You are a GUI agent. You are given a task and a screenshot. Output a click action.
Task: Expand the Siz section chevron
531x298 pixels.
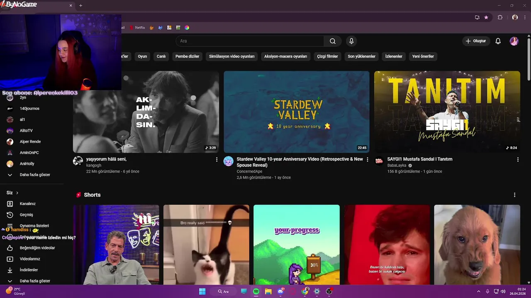pos(17,193)
